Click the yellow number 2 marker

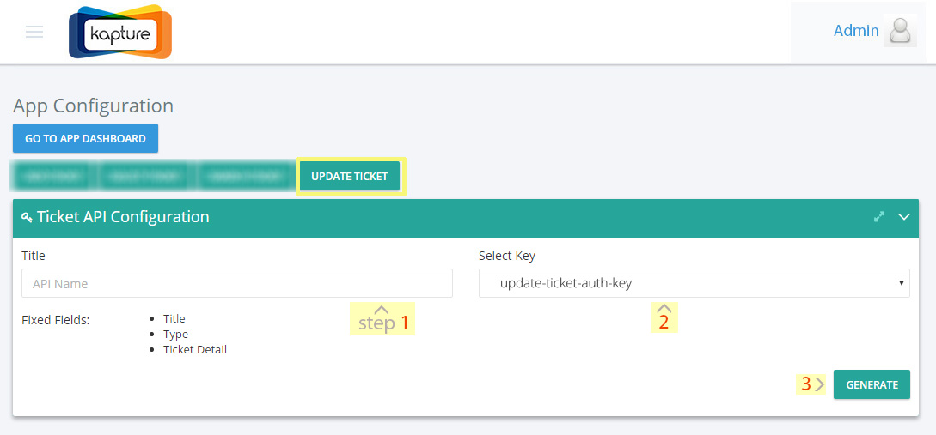(x=664, y=317)
